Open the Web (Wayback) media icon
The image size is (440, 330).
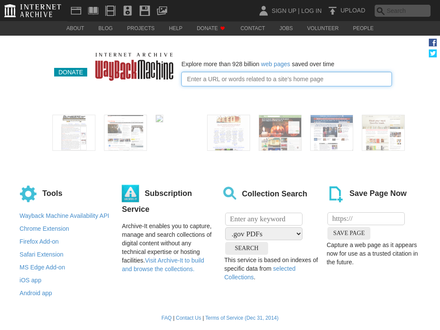(x=76, y=11)
